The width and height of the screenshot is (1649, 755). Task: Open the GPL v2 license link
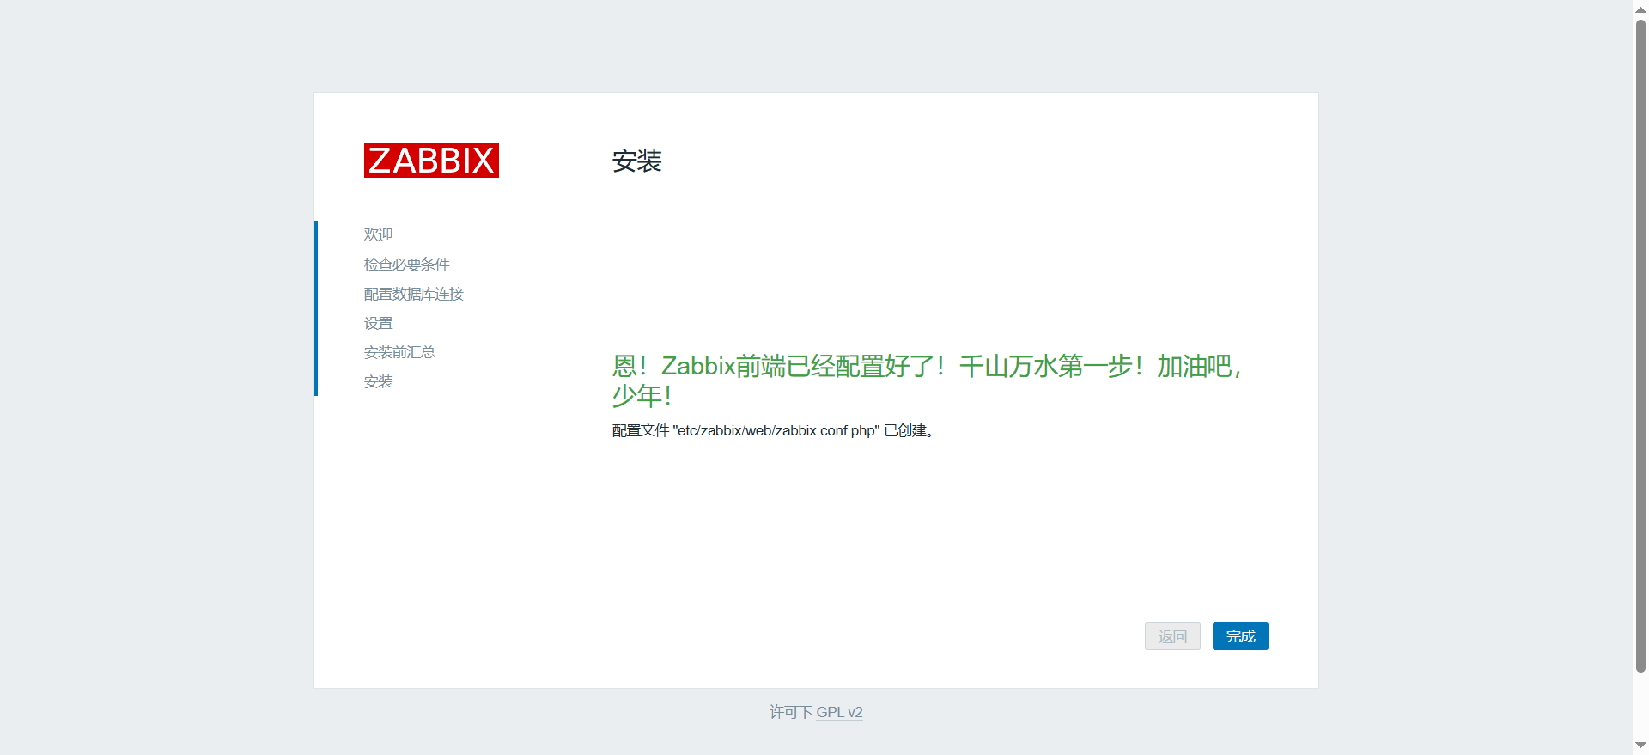(839, 712)
